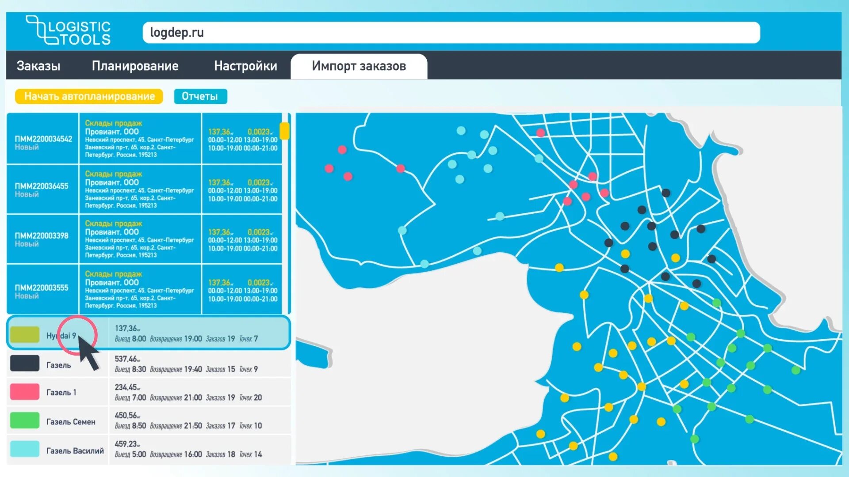Select order ПММ2200034542
849x477 pixels.
pos(43,139)
